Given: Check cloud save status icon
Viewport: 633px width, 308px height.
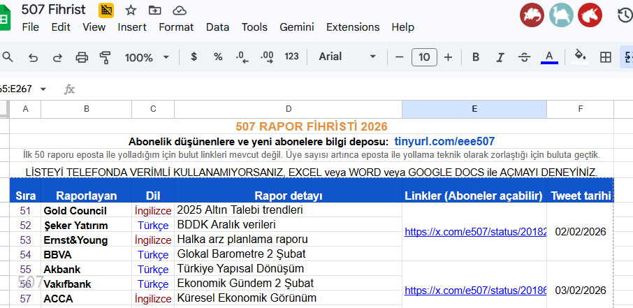Looking at the screenshot, I should click(x=180, y=10).
